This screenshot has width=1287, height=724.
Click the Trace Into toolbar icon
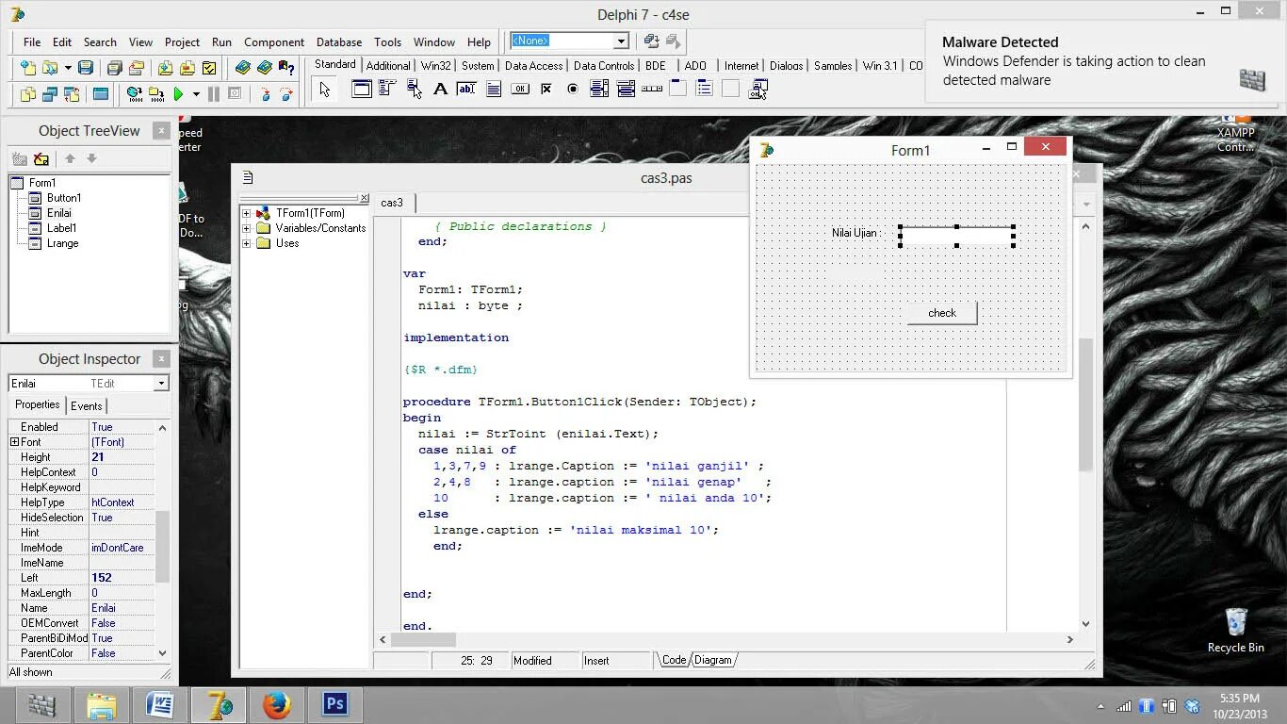(265, 93)
